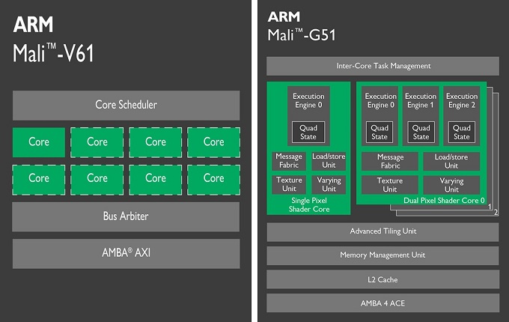This screenshot has height=322, width=509.
Task: Click the Memory Management Unit block
Action: pyautogui.click(x=382, y=255)
